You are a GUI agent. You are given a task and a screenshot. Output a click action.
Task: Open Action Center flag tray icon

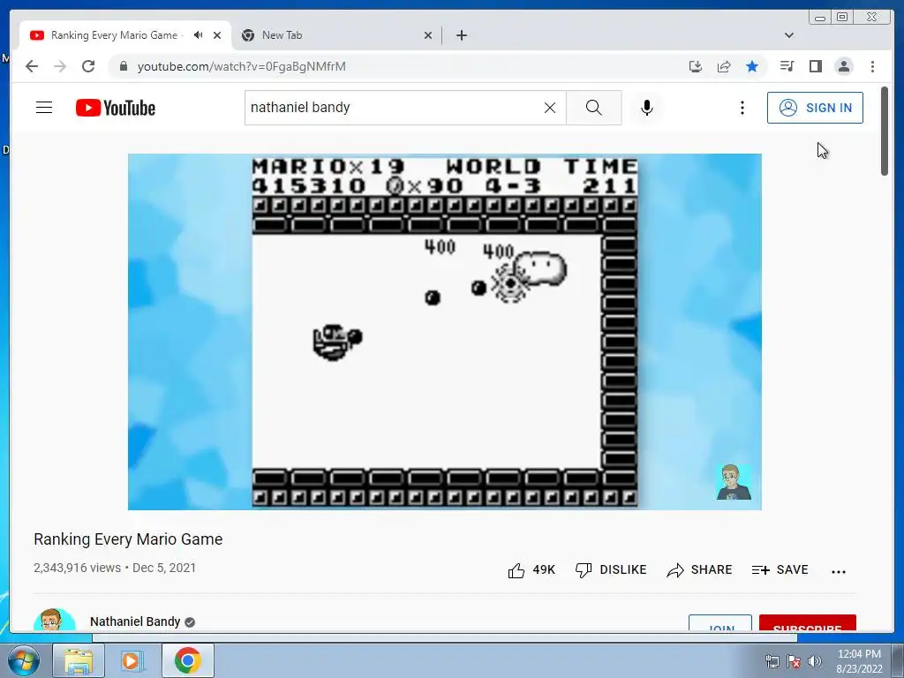pyautogui.click(x=794, y=660)
